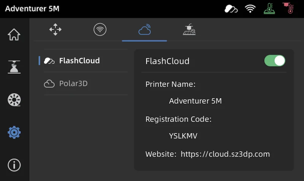The height and width of the screenshot is (181, 304).
Task: Click the https://cloud.sz3dp.com website text
Action: point(225,154)
